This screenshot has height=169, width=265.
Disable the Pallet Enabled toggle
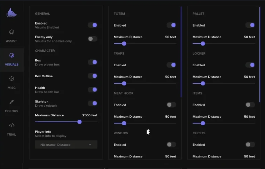pyautogui.click(x=250, y=25)
